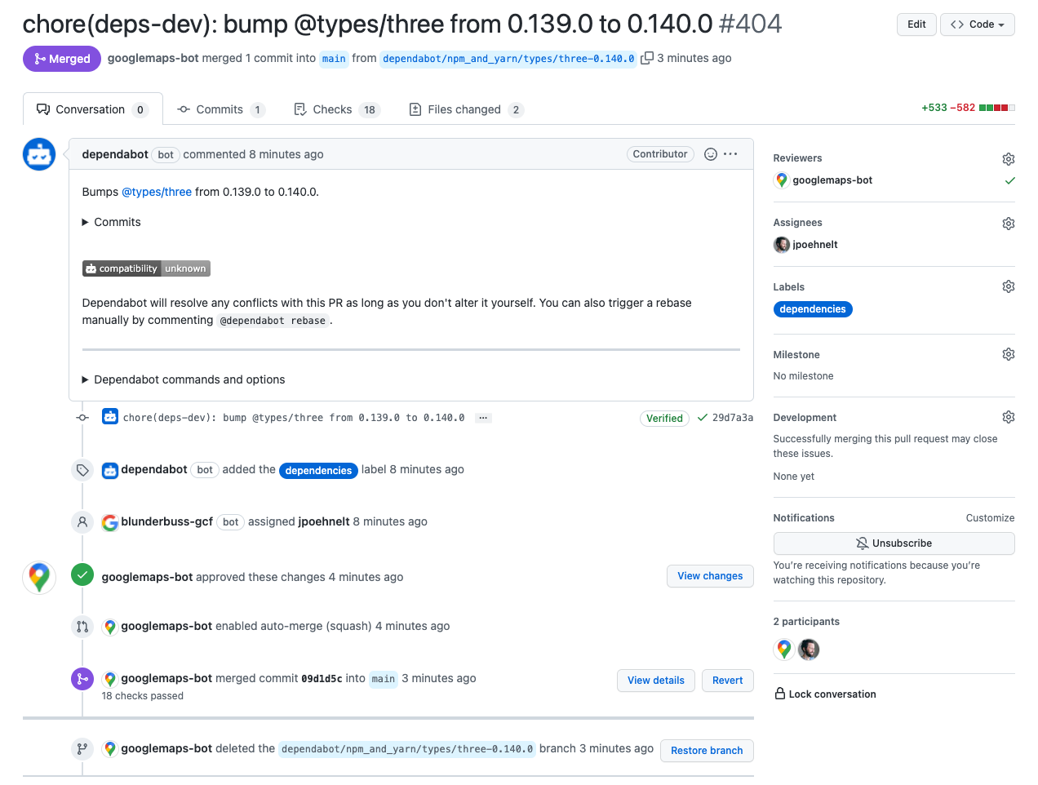Click the green approval check icon
This screenshot has height=785, width=1038.
82,574
